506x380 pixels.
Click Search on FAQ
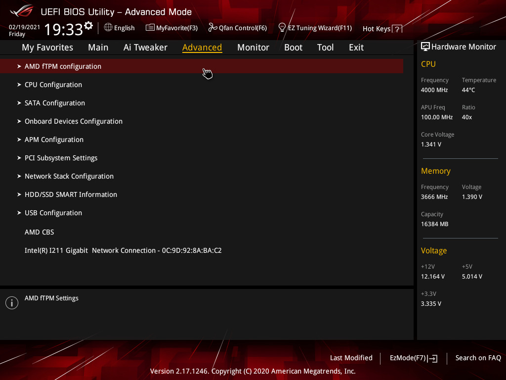click(x=478, y=358)
